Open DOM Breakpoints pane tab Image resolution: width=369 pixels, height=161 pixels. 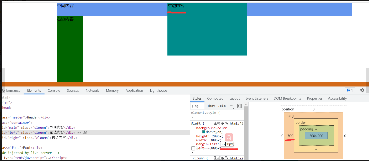(x=287, y=98)
